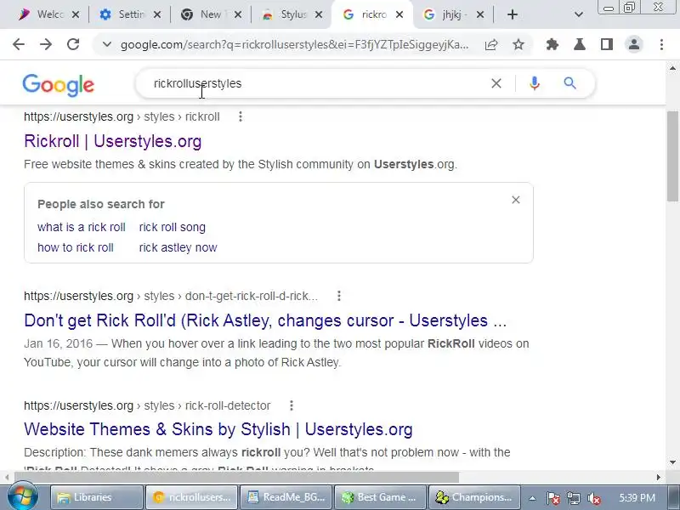This screenshot has height=510, width=680.
Task: Click the horizontal scrollbar thumb
Action: click(236, 477)
